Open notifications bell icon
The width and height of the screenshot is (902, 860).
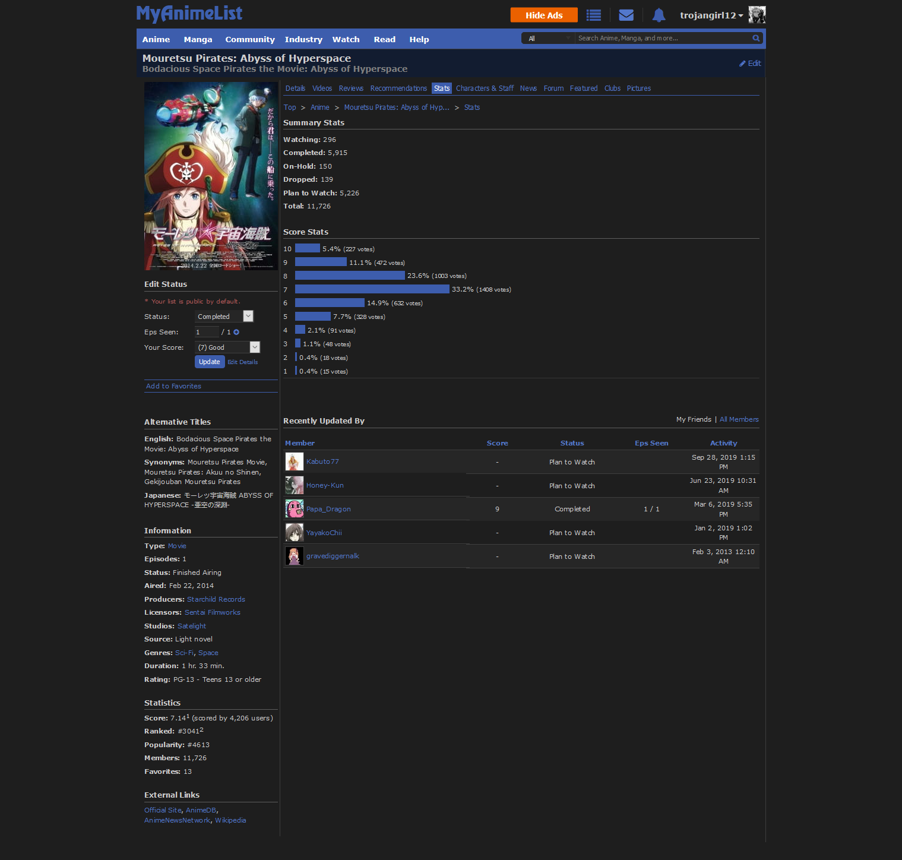point(659,15)
